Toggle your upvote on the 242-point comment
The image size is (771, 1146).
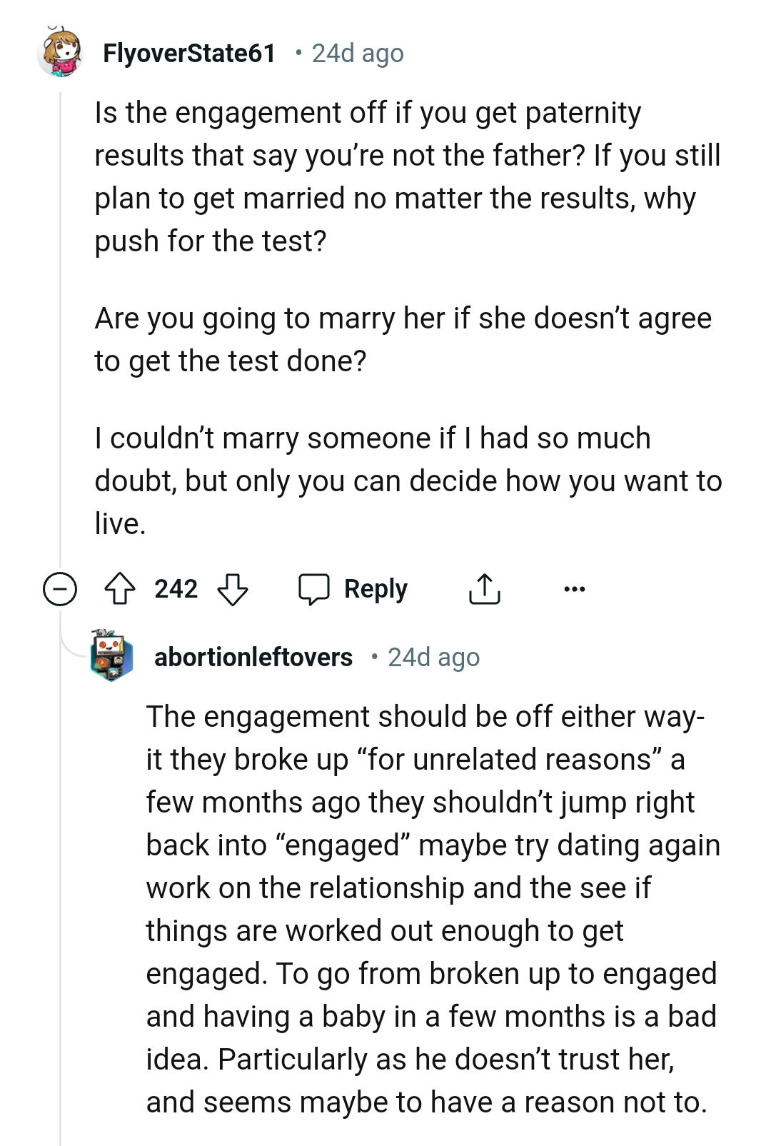pyautogui.click(x=121, y=588)
